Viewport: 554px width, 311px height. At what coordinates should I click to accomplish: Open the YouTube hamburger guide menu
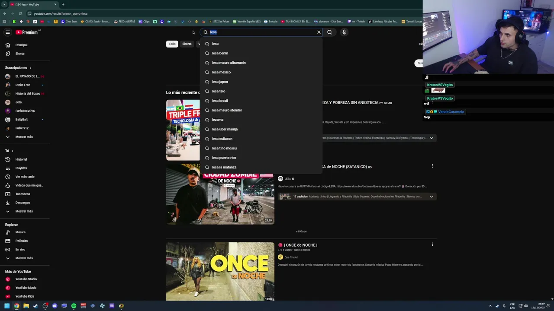pyautogui.click(x=7, y=32)
